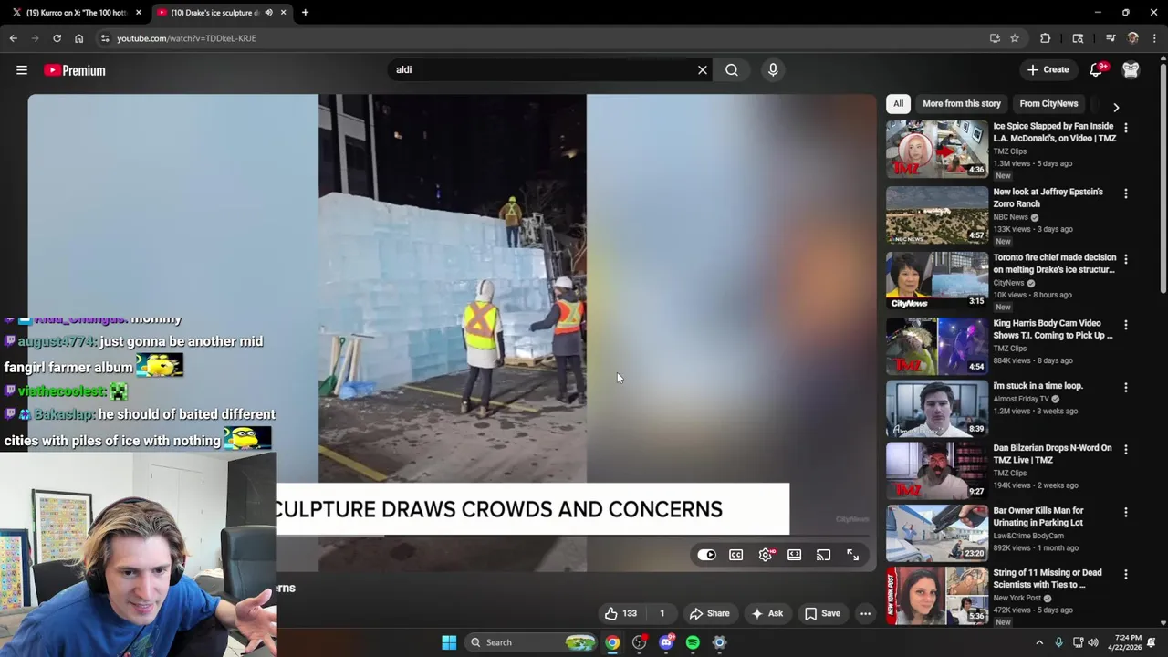Toggle closed captions in the player

[736, 555]
